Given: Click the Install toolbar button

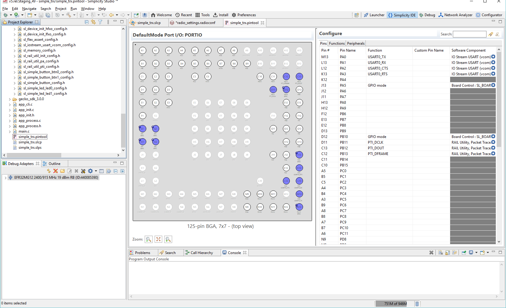Looking at the screenshot, I should coord(221,15).
